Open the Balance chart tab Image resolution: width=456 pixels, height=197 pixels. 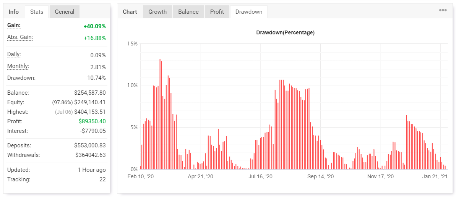click(188, 12)
